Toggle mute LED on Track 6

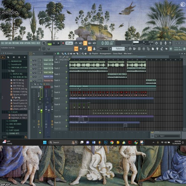[66, 96]
